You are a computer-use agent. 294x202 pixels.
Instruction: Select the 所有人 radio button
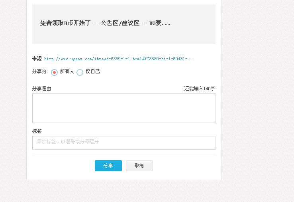pyautogui.click(x=54, y=72)
